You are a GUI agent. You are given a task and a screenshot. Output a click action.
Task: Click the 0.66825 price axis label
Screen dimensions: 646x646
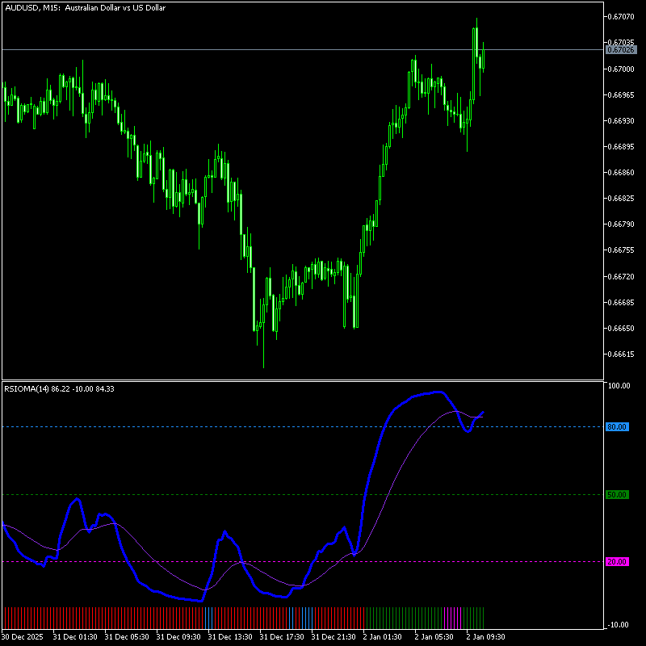(x=621, y=199)
